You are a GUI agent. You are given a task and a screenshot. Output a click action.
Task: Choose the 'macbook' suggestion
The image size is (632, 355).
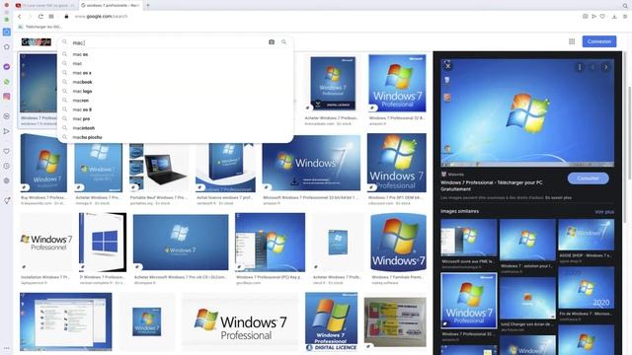tap(176, 82)
